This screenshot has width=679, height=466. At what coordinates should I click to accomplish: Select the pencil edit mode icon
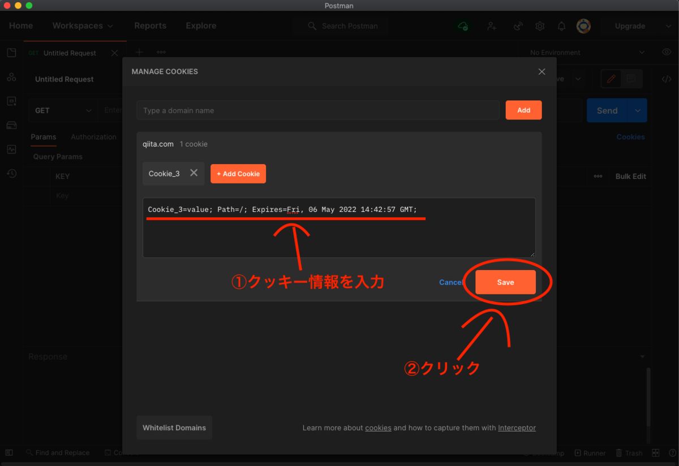(x=611, y=79)
